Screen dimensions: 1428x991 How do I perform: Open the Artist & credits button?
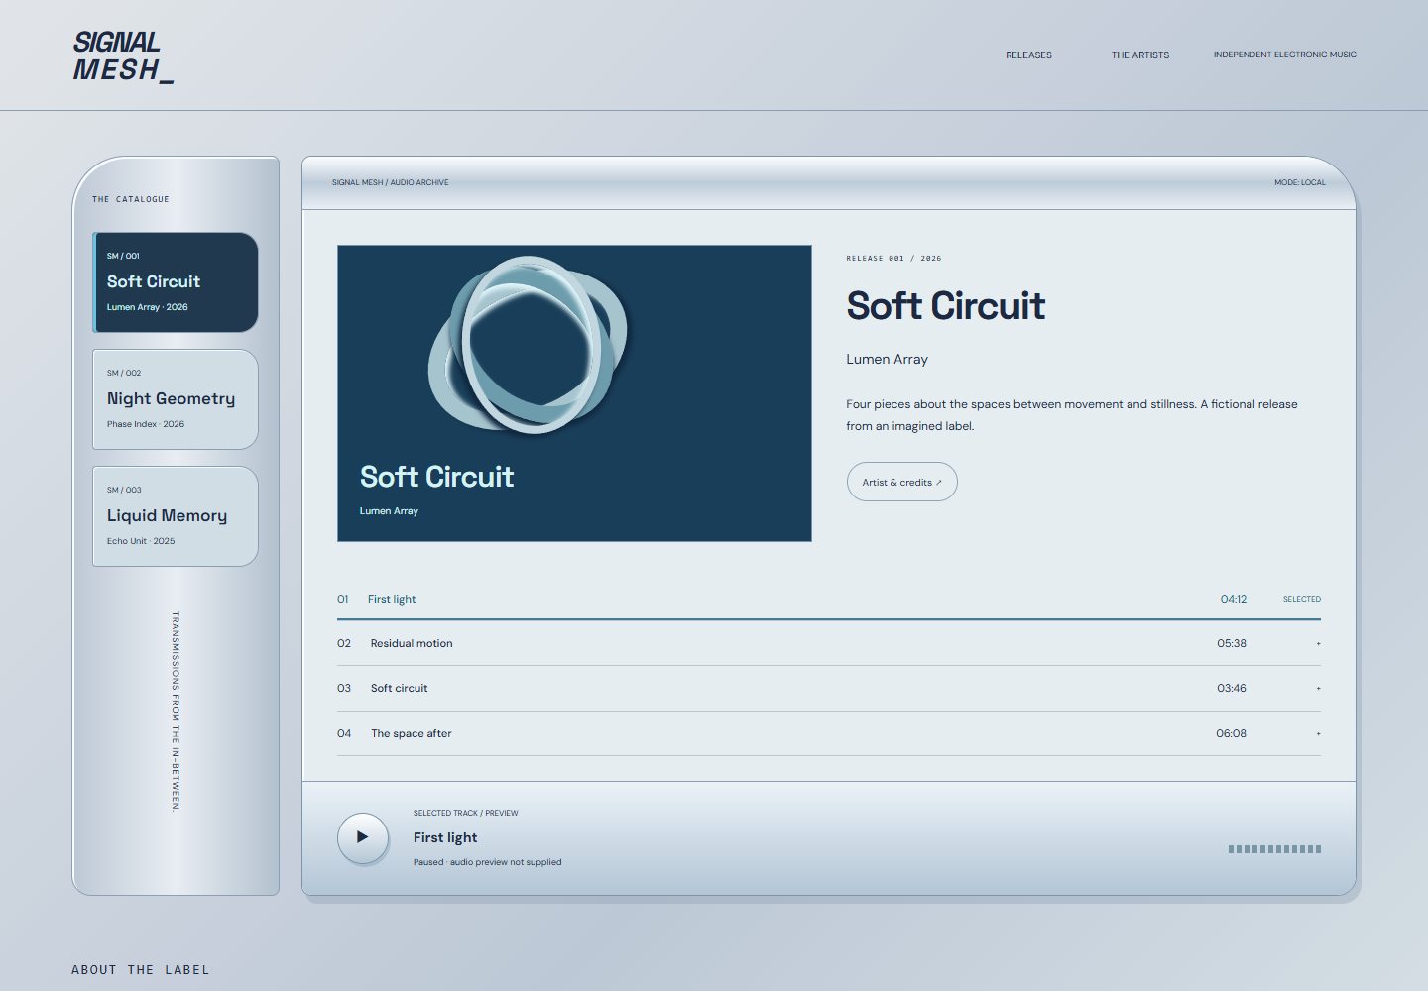pos(901,482)
